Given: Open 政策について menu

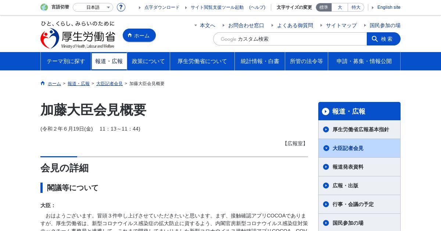Looking at the screenshot, I should pyautogui.click(x=148, y=61).
